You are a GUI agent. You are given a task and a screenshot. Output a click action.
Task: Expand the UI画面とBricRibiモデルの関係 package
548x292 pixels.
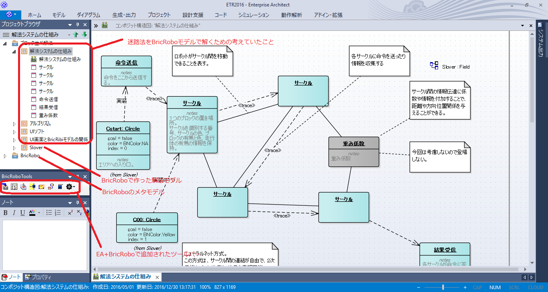(x=14, y=140)
